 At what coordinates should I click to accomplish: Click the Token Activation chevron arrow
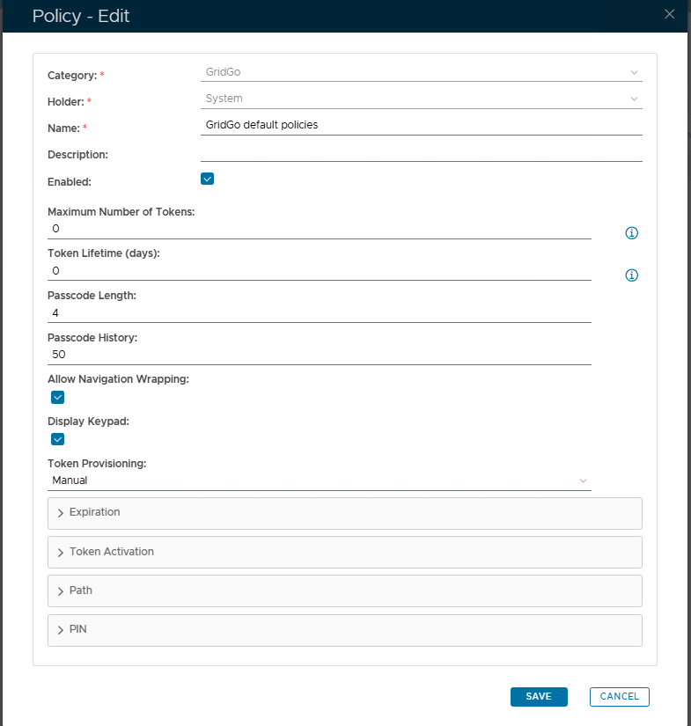tap(61, 553)
